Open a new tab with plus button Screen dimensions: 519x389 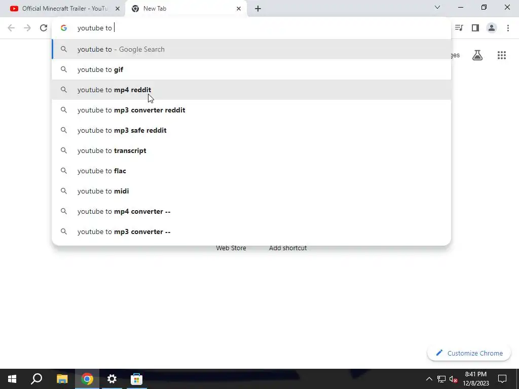258,9
